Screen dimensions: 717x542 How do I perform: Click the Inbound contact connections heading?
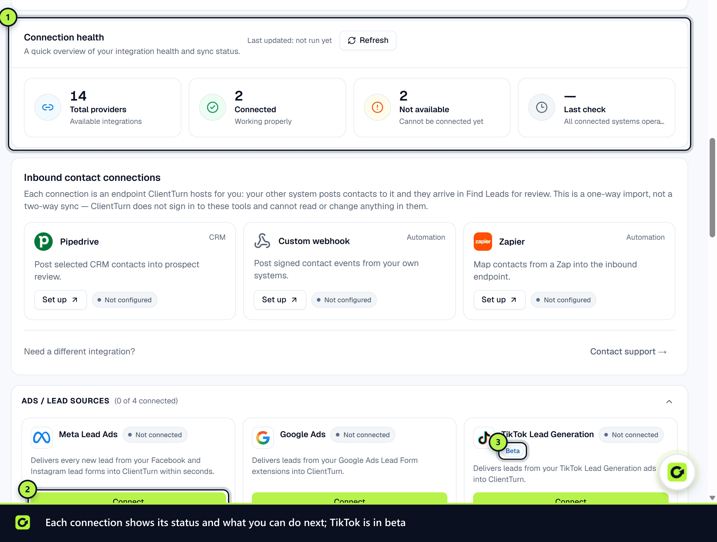pos(92,177)
